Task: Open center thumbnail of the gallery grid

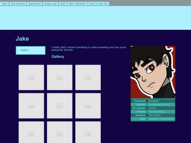Action: [60, 106]
